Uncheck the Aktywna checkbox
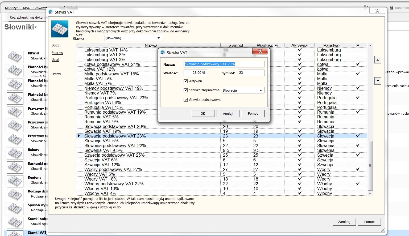409x236 pixels. click(x=186, y=81)
